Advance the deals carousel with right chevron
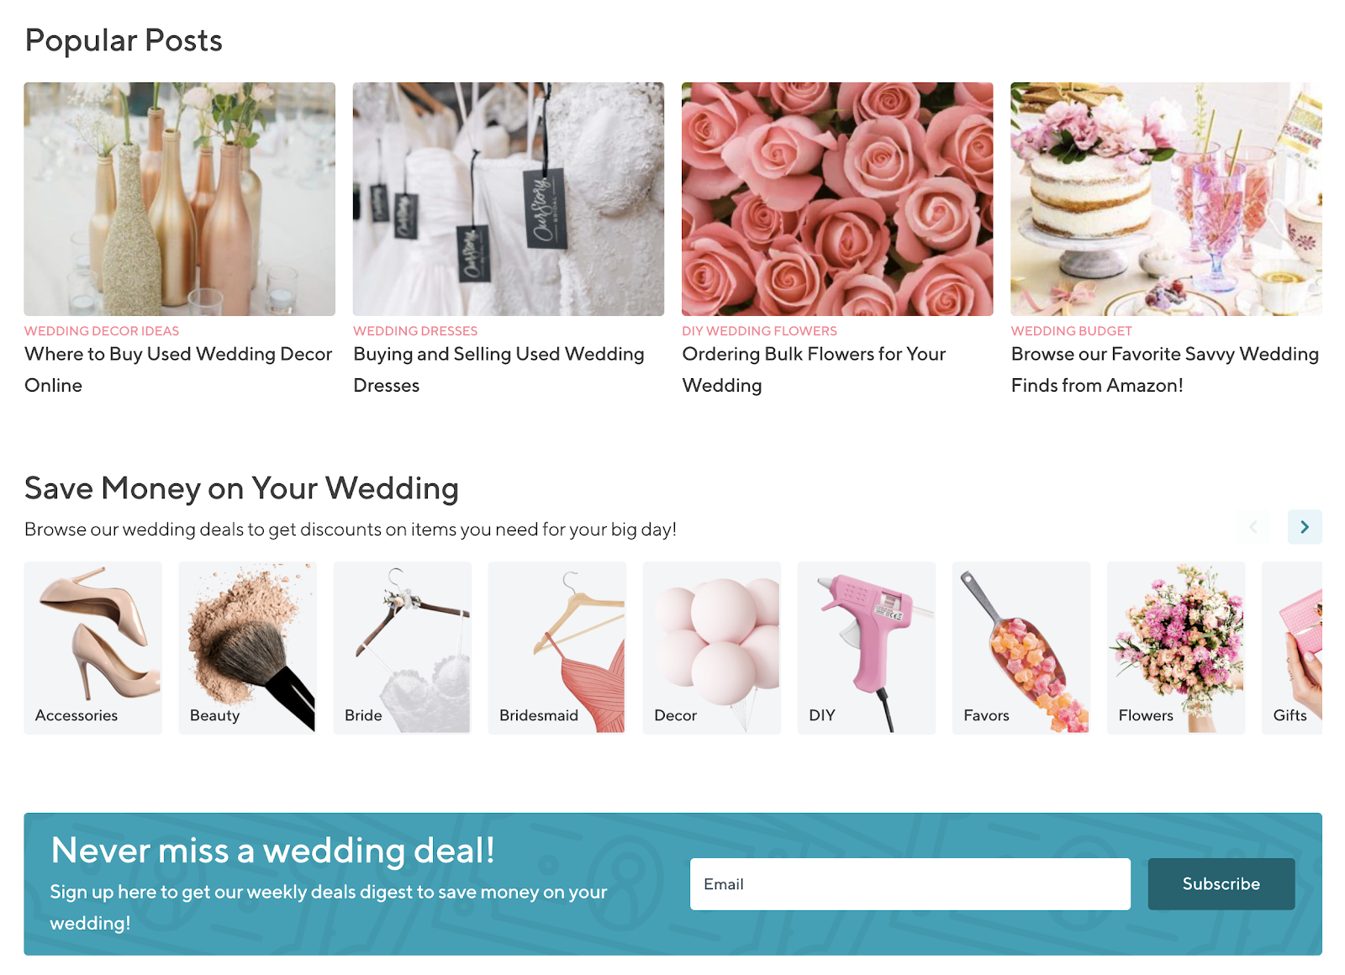 pyautogui.click(x=1305, y=527)
